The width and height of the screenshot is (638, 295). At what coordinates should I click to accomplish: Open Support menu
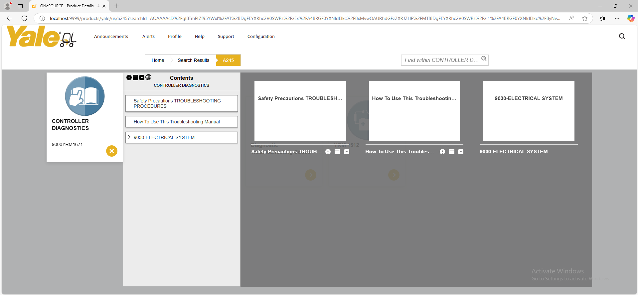[x=226, y=36]
